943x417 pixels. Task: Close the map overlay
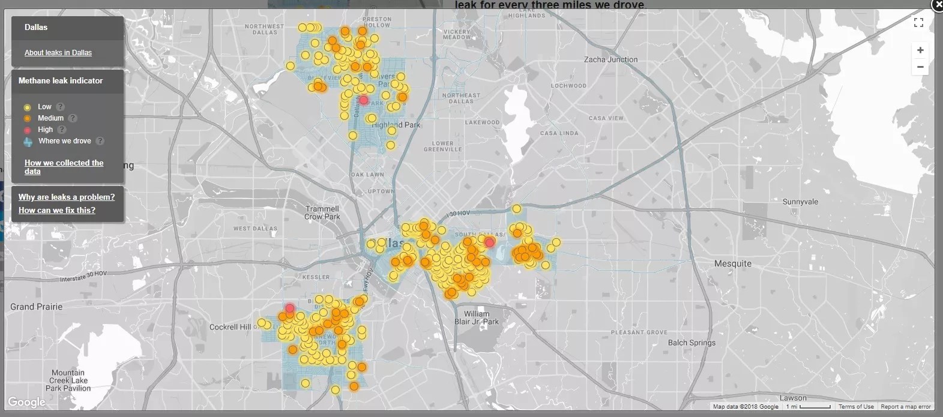pyautogui.click(x=937, y=5)
